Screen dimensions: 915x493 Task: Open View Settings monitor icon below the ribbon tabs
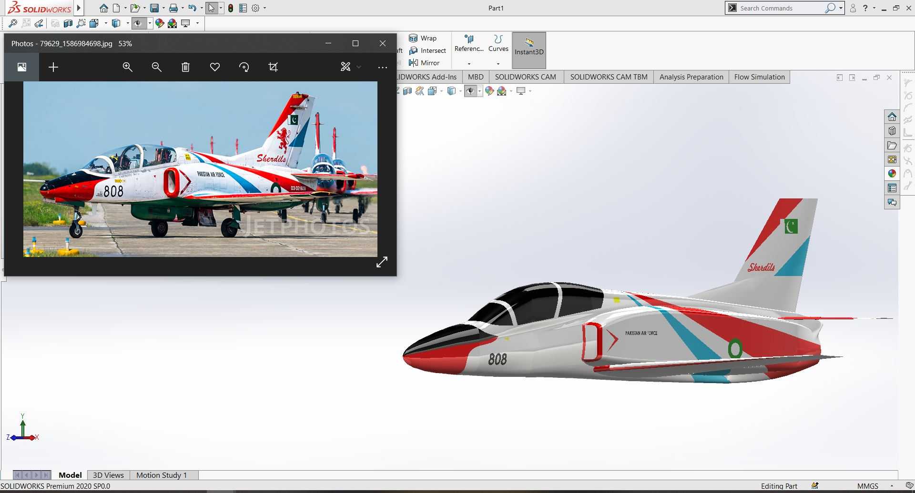(x=521, y=91)
